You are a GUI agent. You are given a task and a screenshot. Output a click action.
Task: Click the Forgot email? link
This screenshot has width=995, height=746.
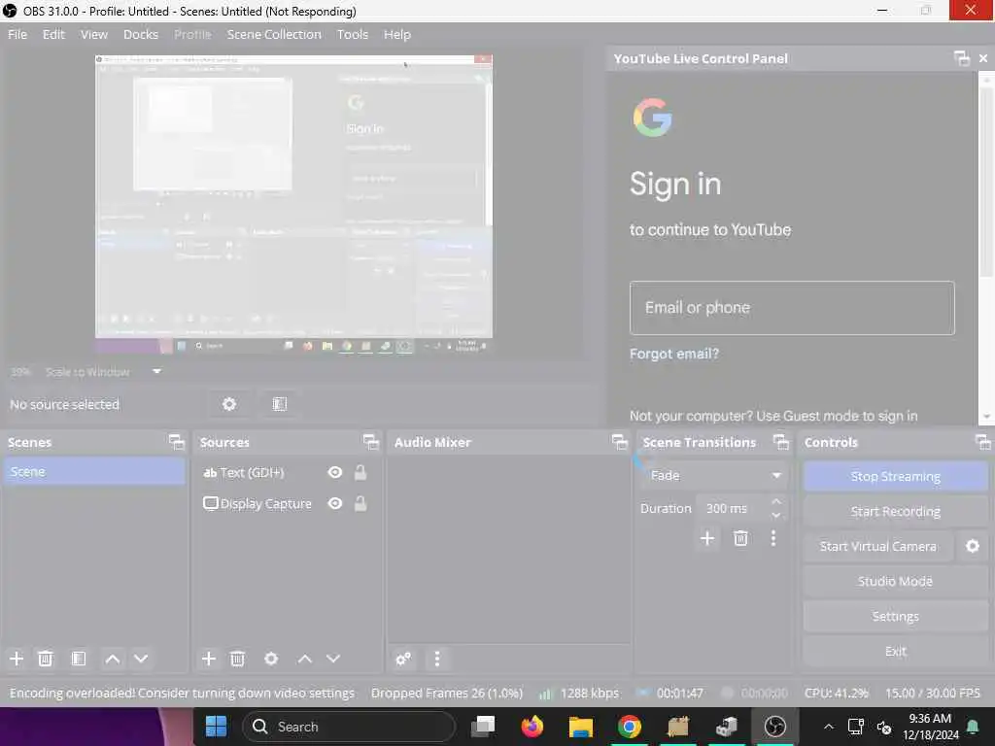[x=674, y=354]
